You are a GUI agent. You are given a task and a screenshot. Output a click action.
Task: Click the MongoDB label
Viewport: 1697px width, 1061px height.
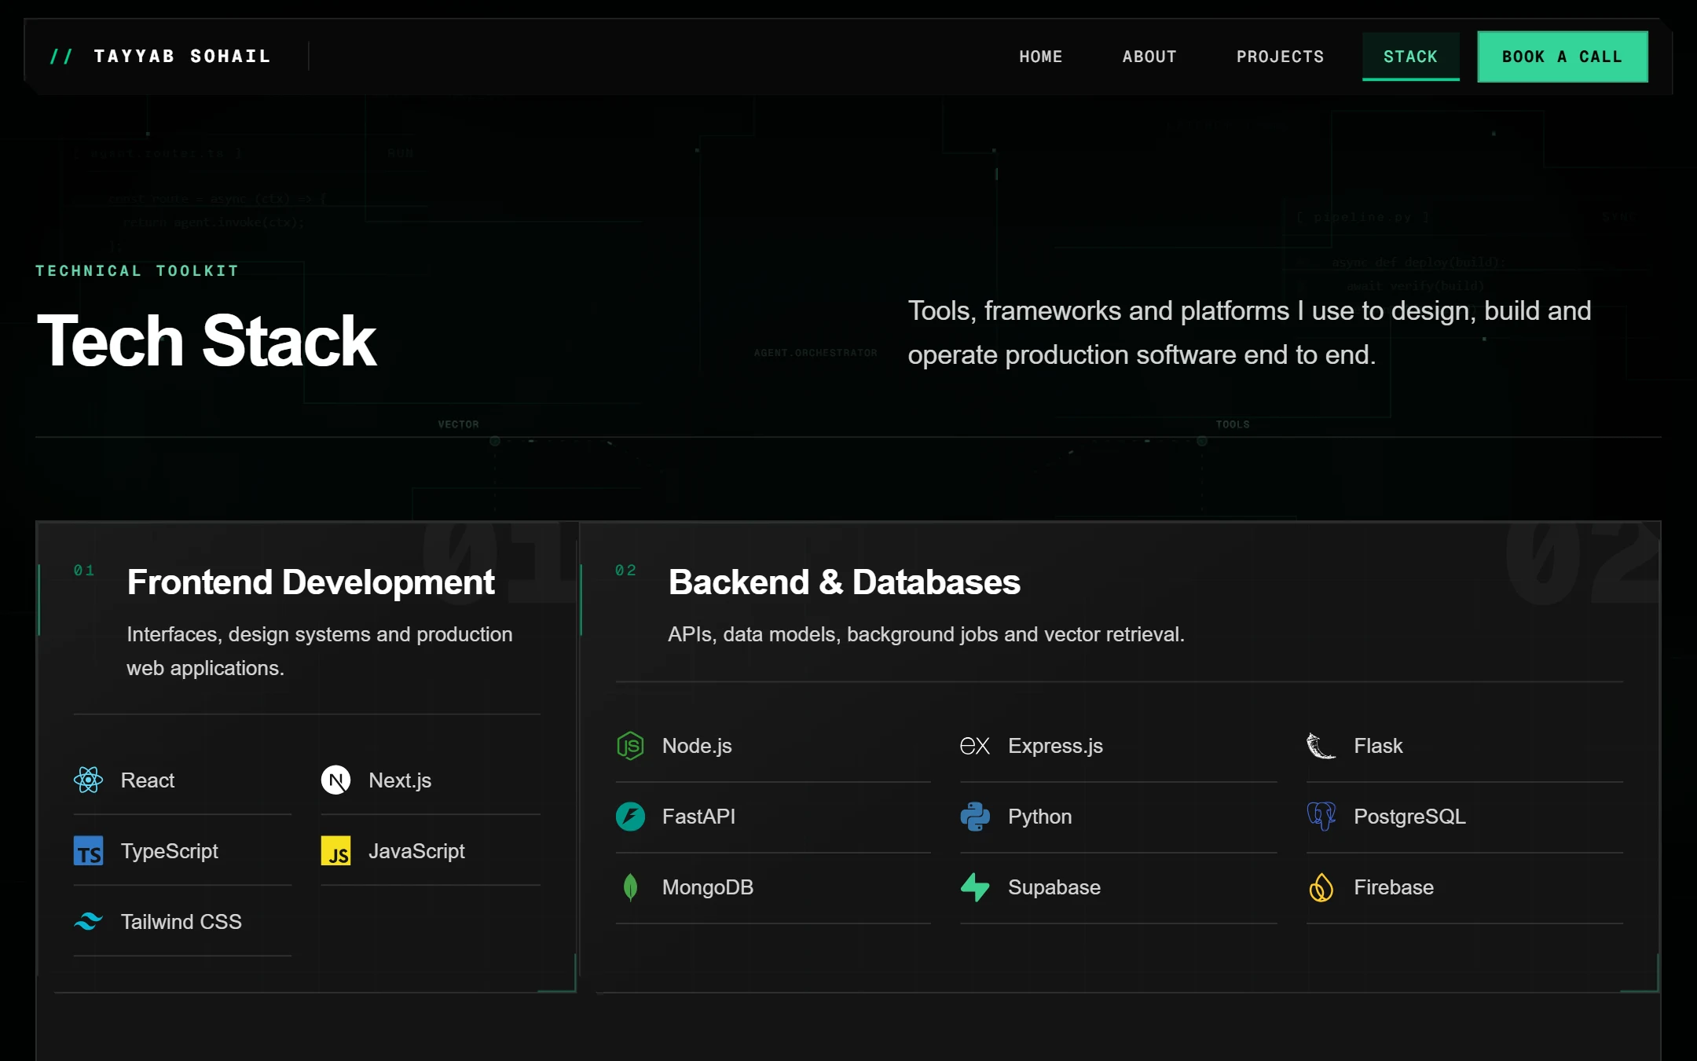708,887
